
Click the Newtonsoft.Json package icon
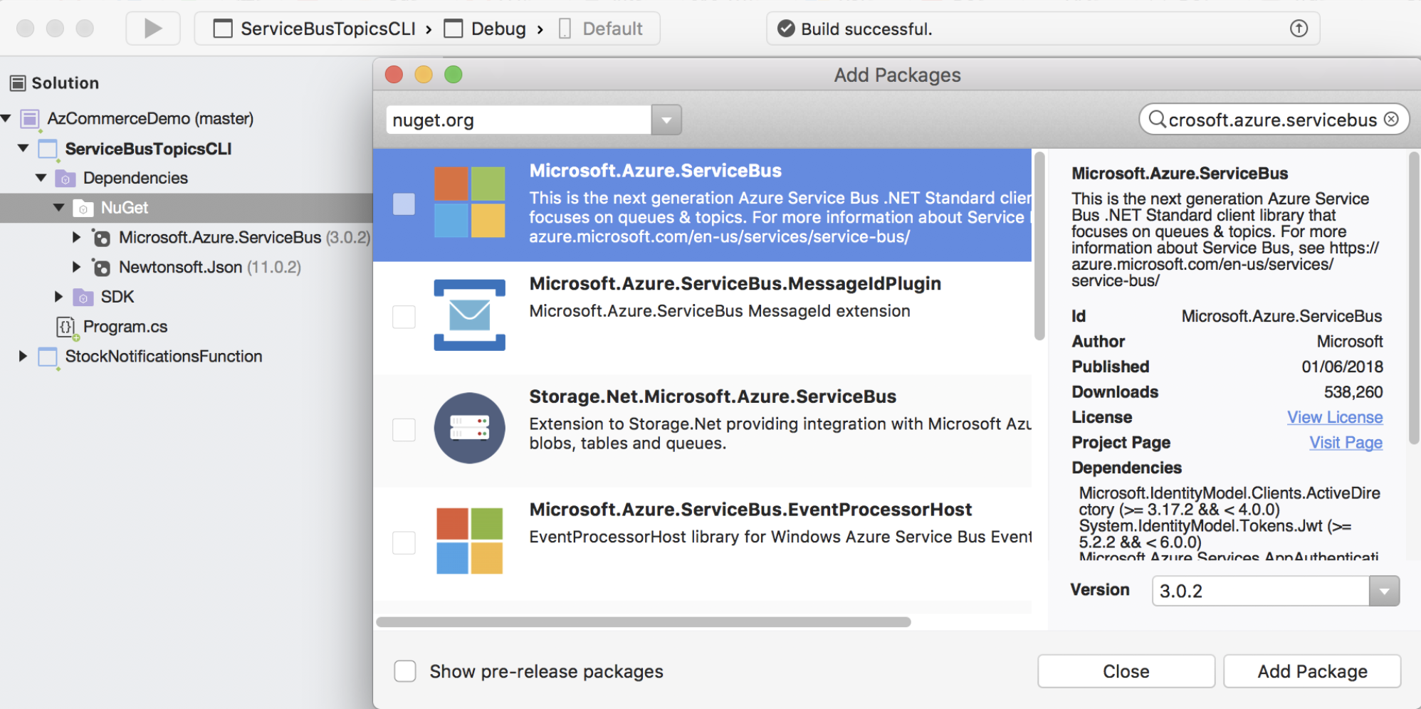[102, 268]
